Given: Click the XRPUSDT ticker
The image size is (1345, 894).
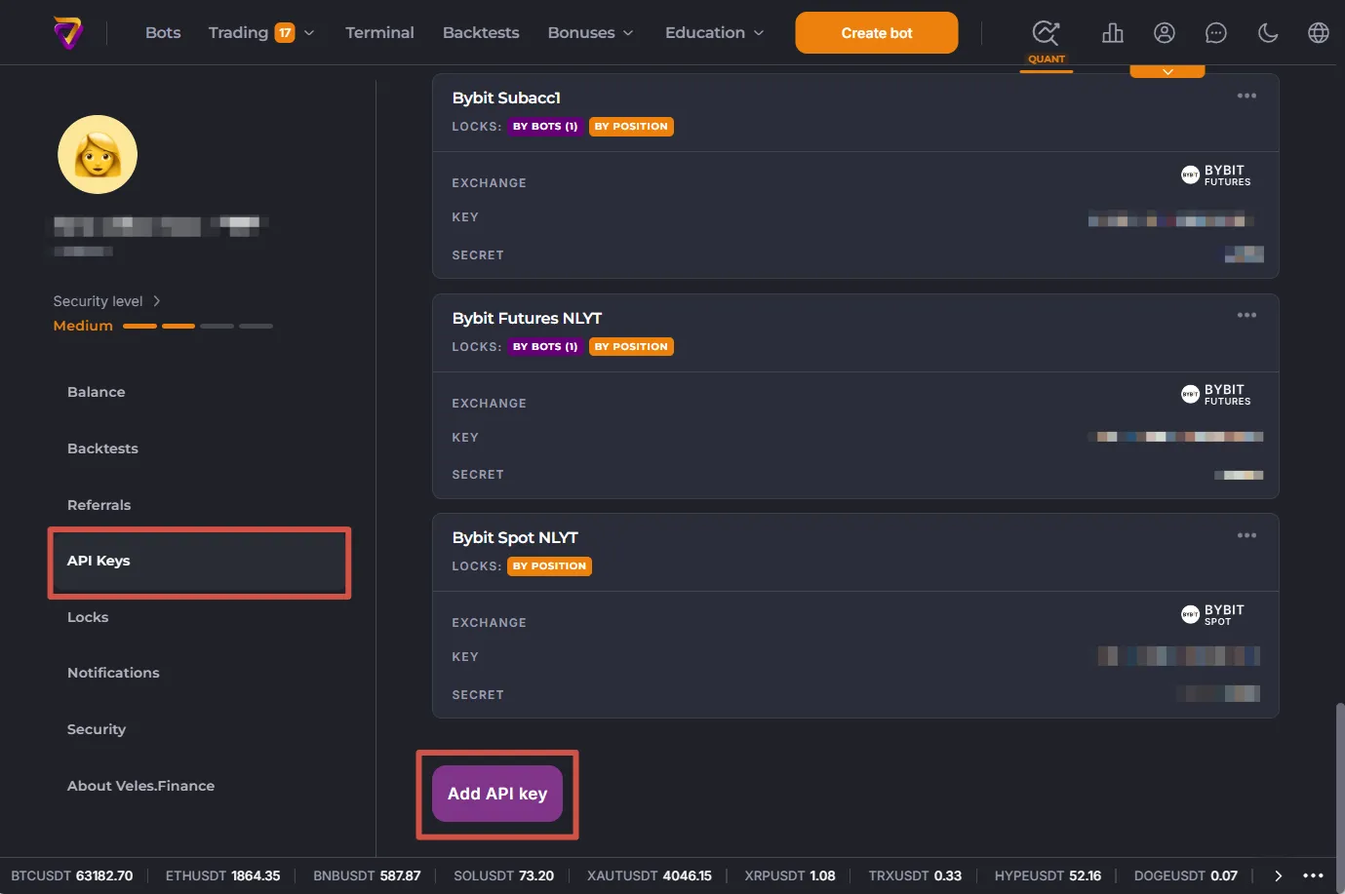Looking at the screenshot, I should [x=790, y=875].
